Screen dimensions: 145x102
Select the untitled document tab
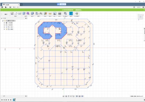11,5
